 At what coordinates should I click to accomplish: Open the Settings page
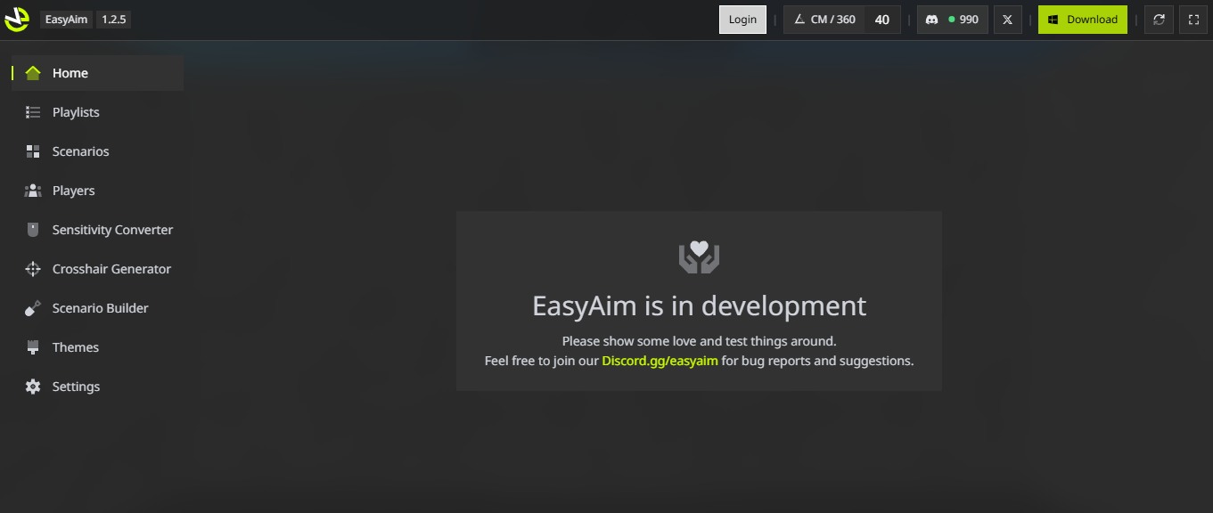[98, 387]
